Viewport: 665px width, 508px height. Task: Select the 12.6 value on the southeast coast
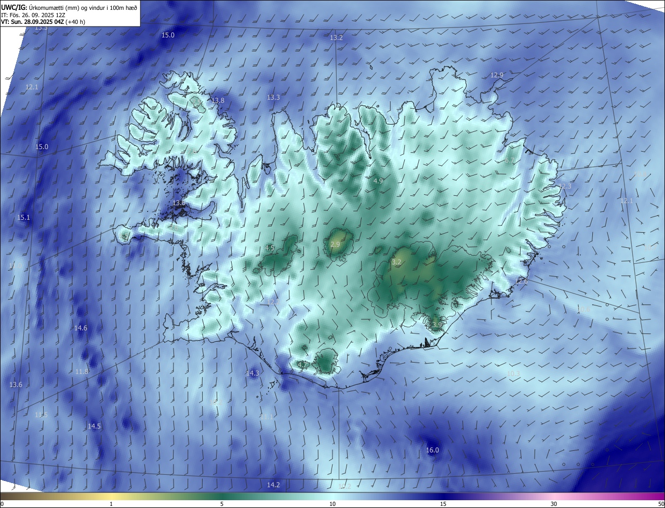click(x=521, y=282)
